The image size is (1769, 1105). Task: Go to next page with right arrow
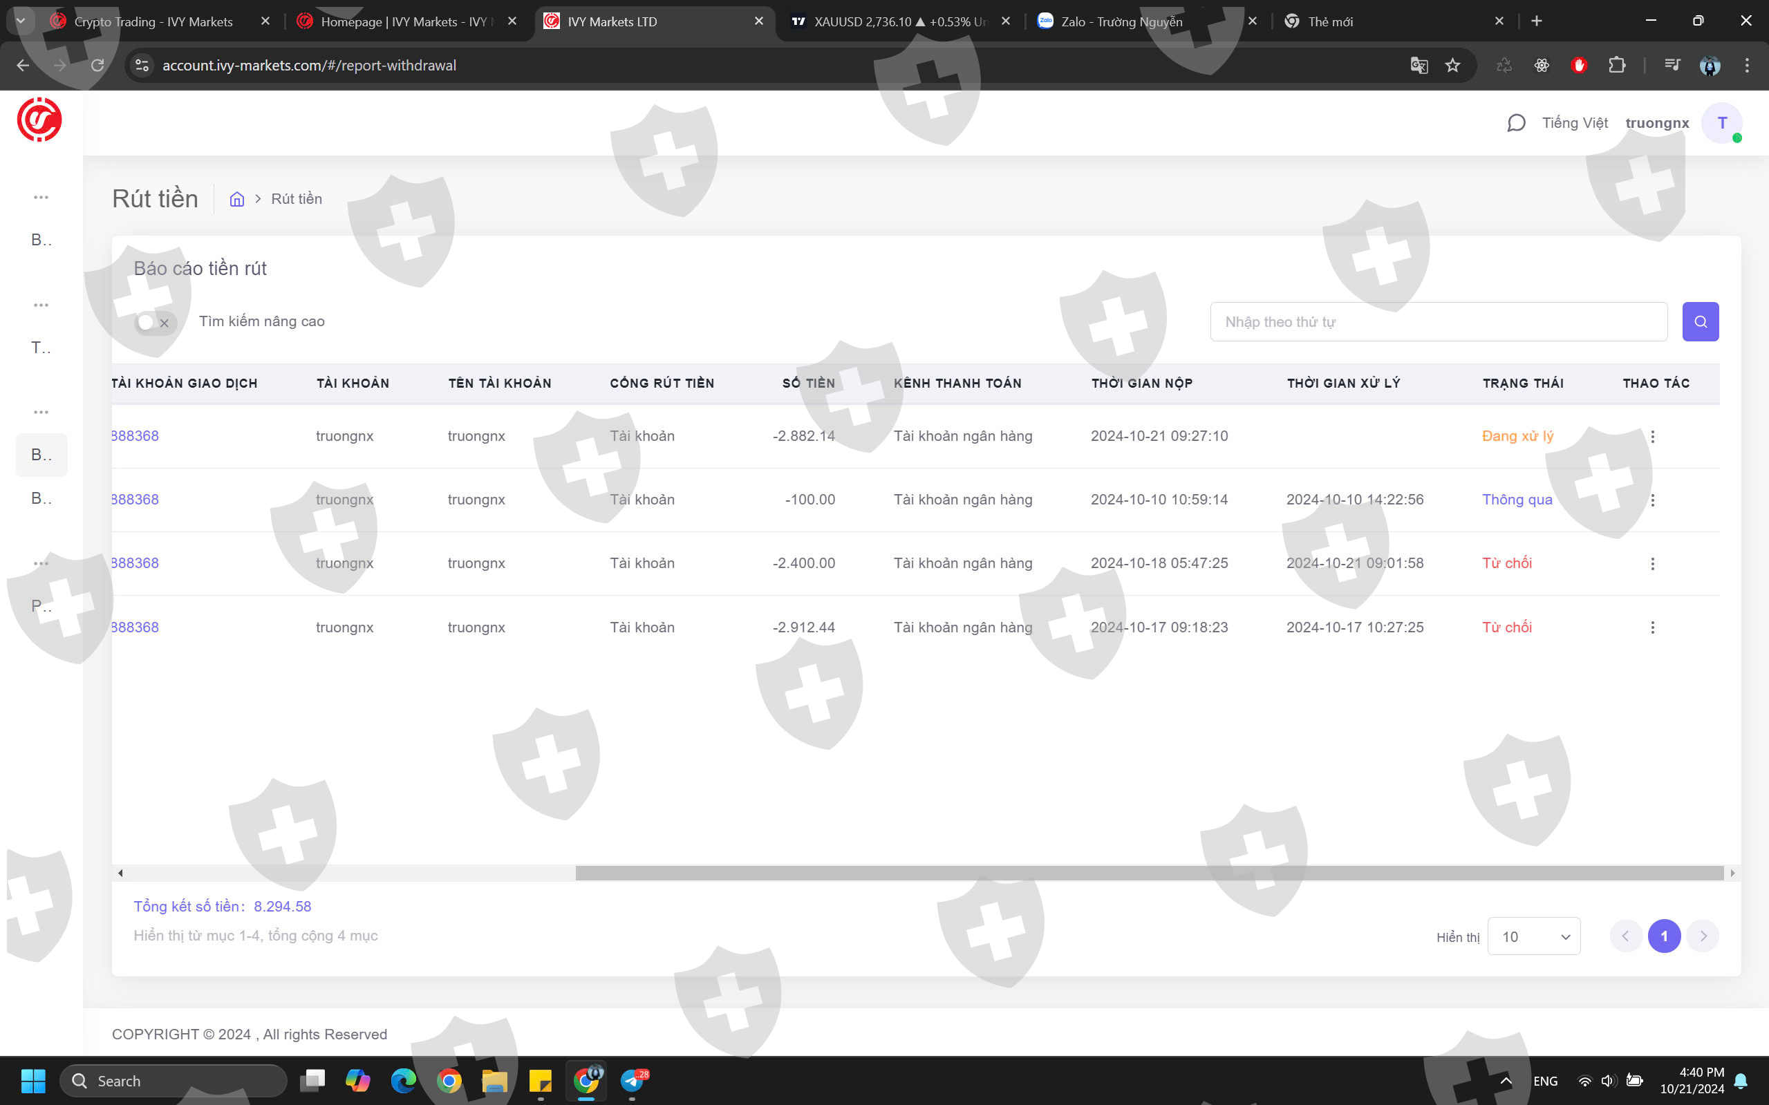[1703, 936]
